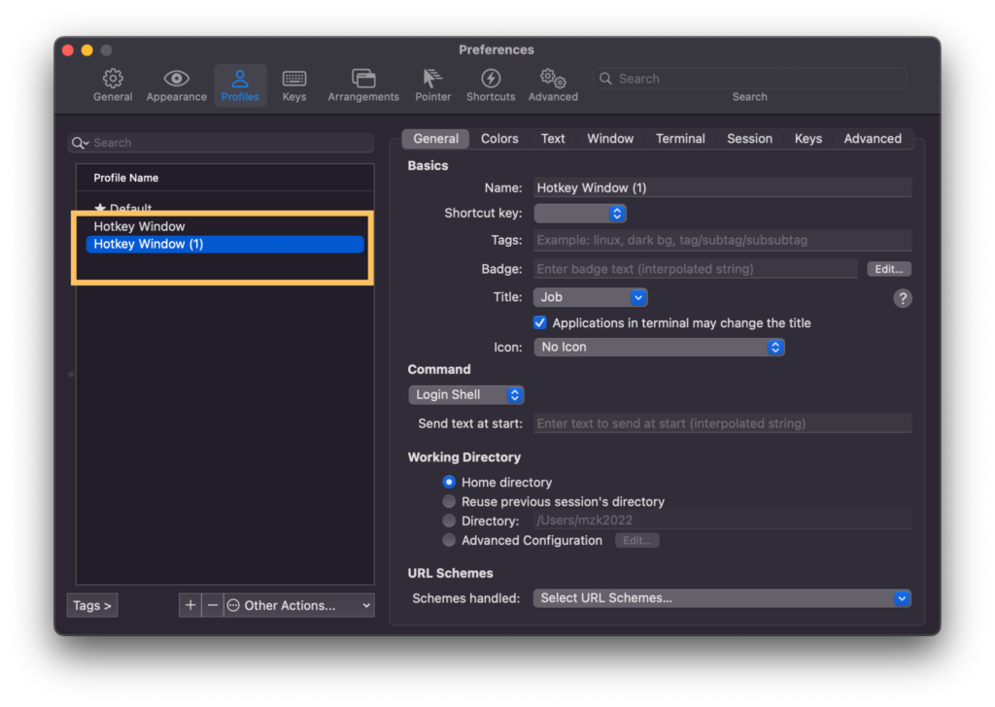This screenshot has height=707, width=995.
Task: Click the plus button to add profile
Action: pos(189,606)
